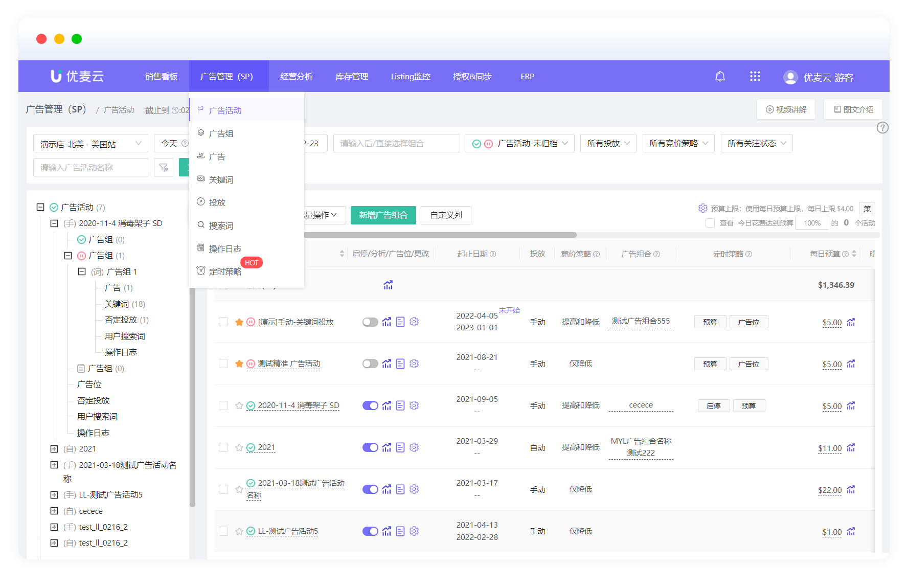This screenshot has width=908, height=588.
Task: Check the 今日花费达到预算 checkbox
Action: 710,223
